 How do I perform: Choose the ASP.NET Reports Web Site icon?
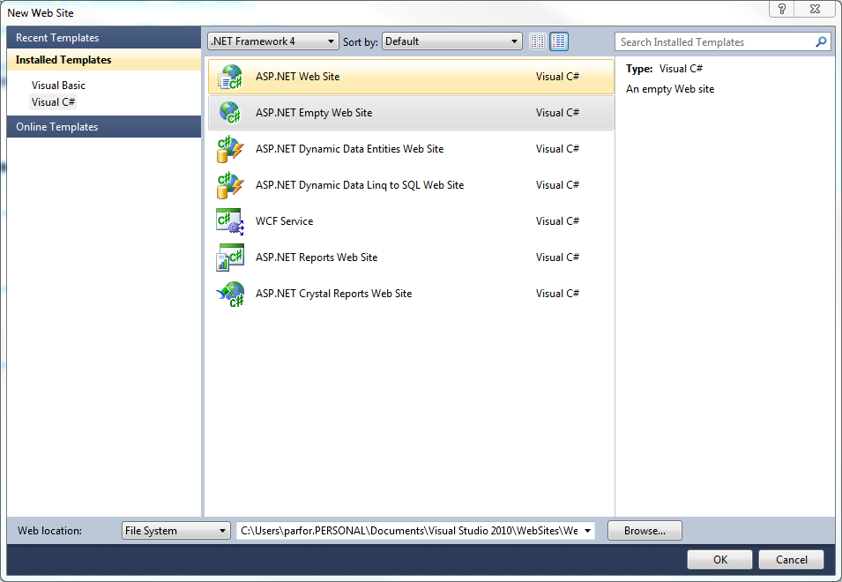tap(230, 257)
